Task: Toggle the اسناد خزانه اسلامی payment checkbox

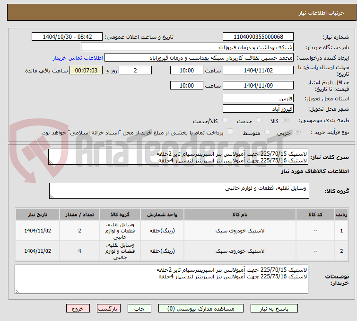Action: [230, 132]
